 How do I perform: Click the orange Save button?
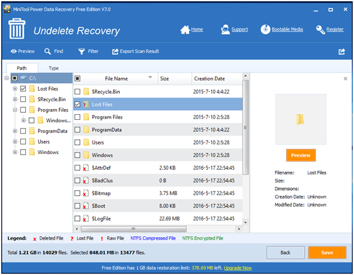click(x=327, y=252)
